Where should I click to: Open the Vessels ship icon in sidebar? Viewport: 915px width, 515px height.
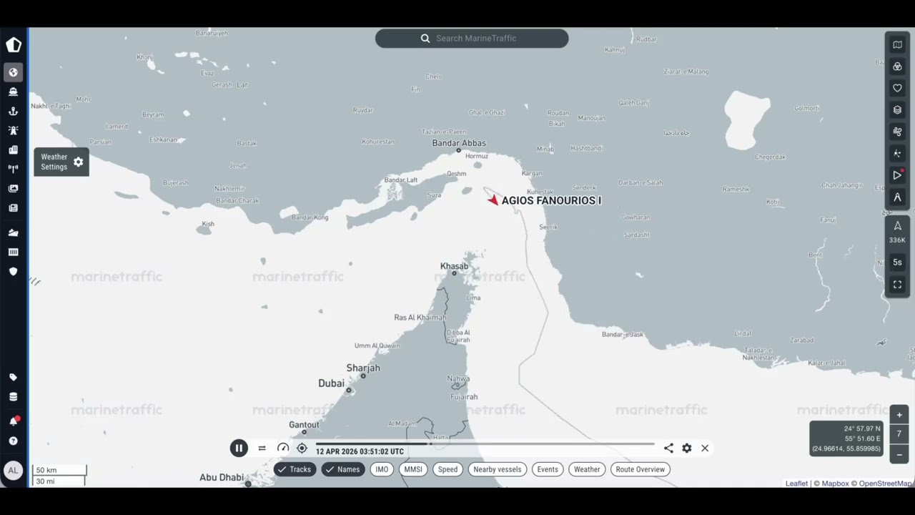(13, 92)
